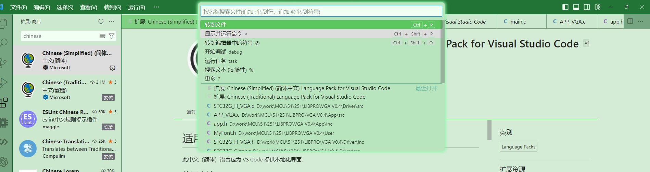This screenshot has height=172, width=650.
Task: Toggle the secondary side bar layout icon
Action: pyautogui.click(x=587, y=7)
